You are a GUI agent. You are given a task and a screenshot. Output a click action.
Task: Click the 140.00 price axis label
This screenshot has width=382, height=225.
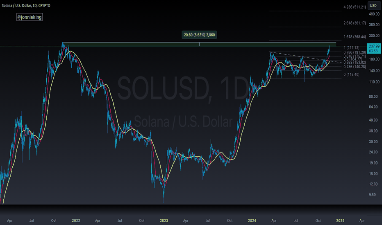click(374, 71)
